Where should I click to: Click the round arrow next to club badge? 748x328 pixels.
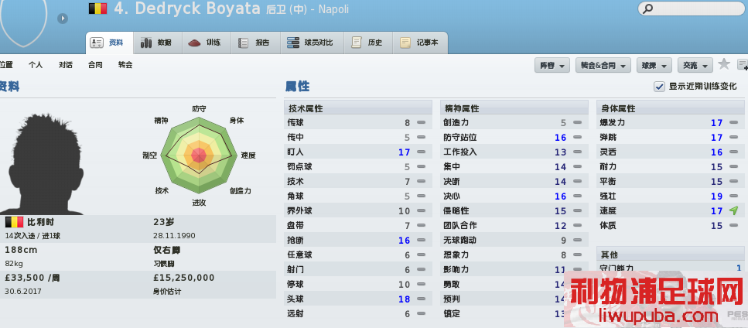click(x=63, y=19)
